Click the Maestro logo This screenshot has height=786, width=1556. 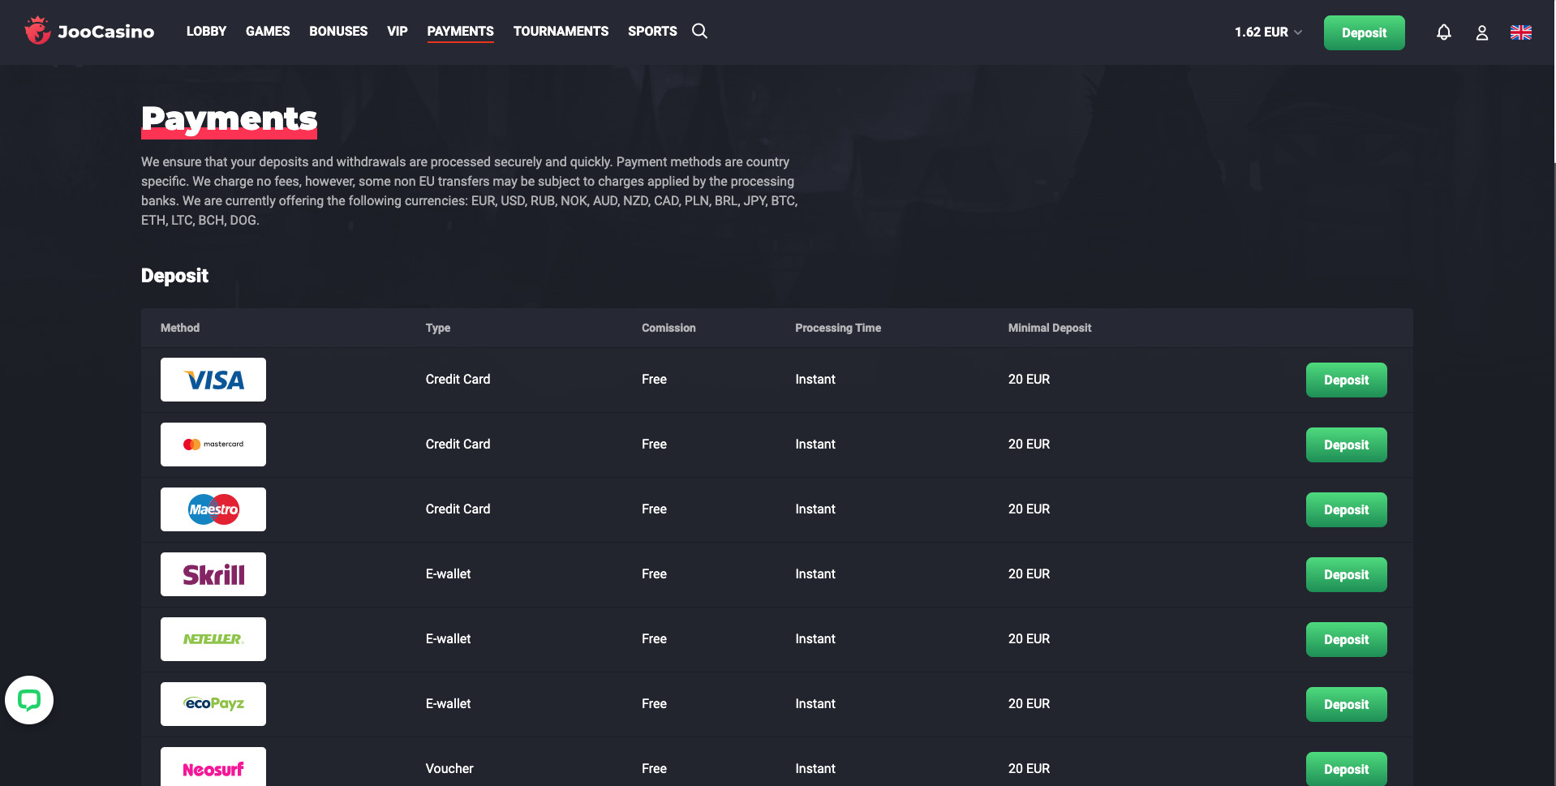(x=213, y=509)
